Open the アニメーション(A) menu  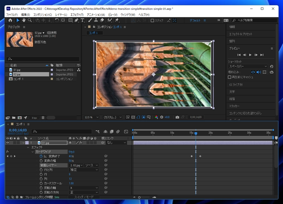[x=96, y=14]
